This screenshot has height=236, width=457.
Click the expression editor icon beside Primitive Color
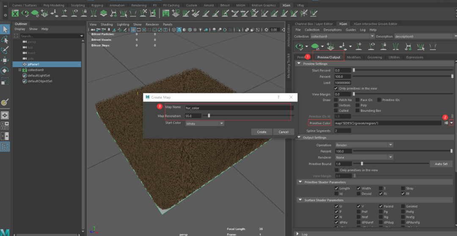point(446,123)
